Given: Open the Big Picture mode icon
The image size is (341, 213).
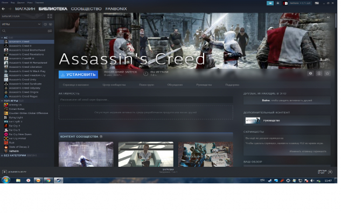Looking at the screenshot, I should click(317, 3).
